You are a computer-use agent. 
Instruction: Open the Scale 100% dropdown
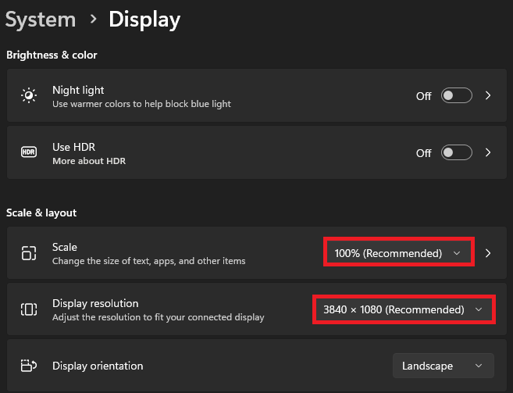click(398, 253)
